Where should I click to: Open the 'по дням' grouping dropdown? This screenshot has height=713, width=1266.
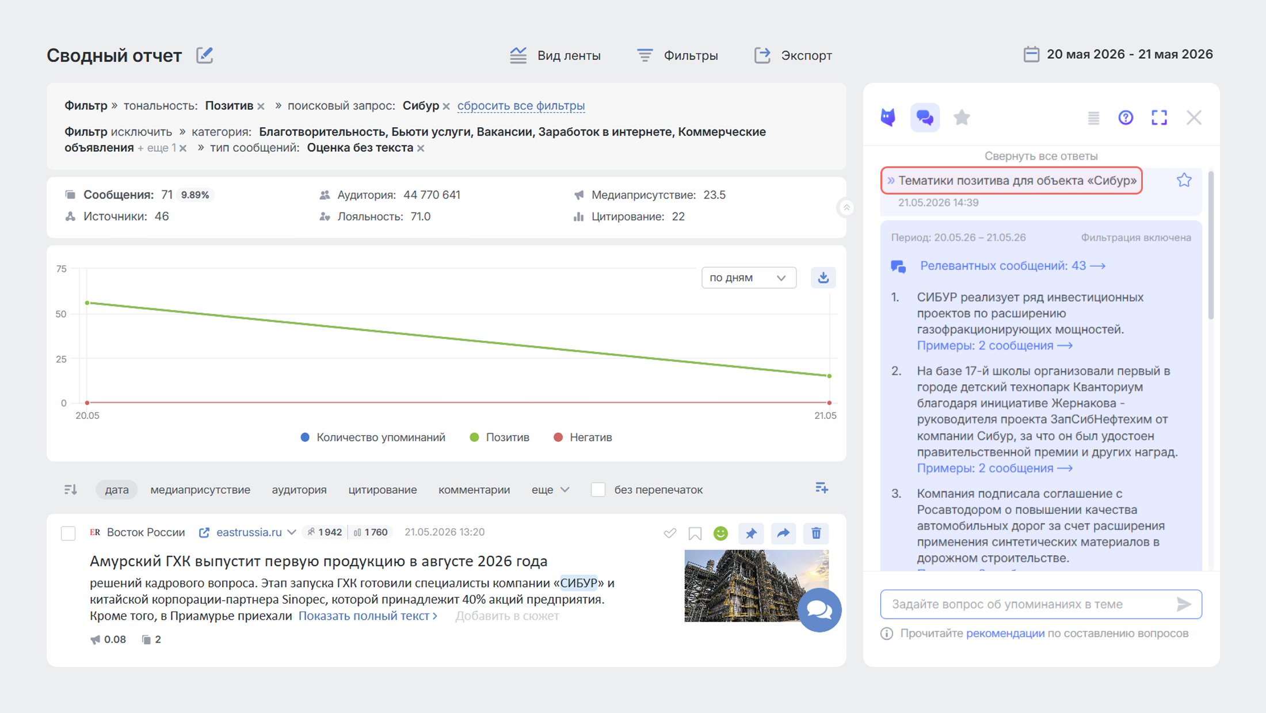pos(748,278)
